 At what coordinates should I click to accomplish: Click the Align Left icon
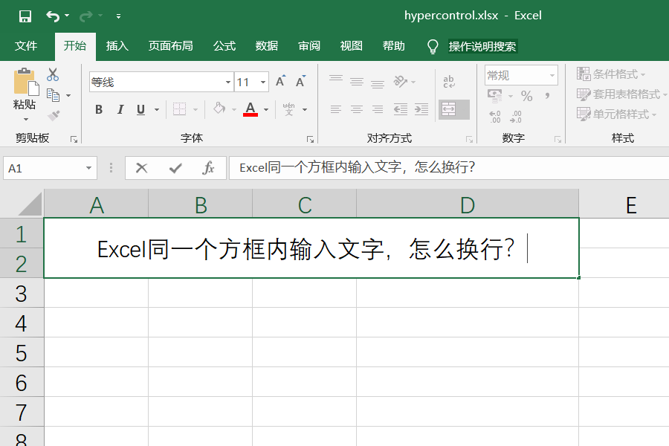(x=336, y=109)
